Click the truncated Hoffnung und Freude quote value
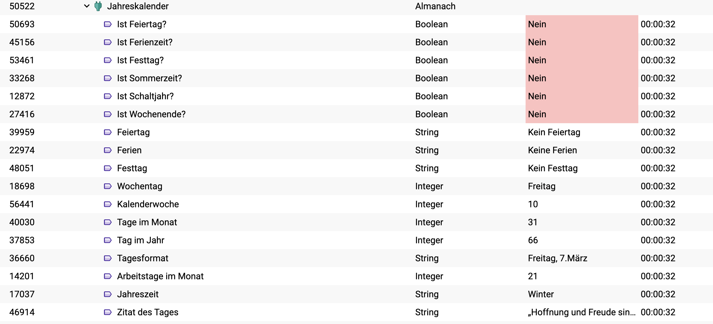 pos(582,312)
